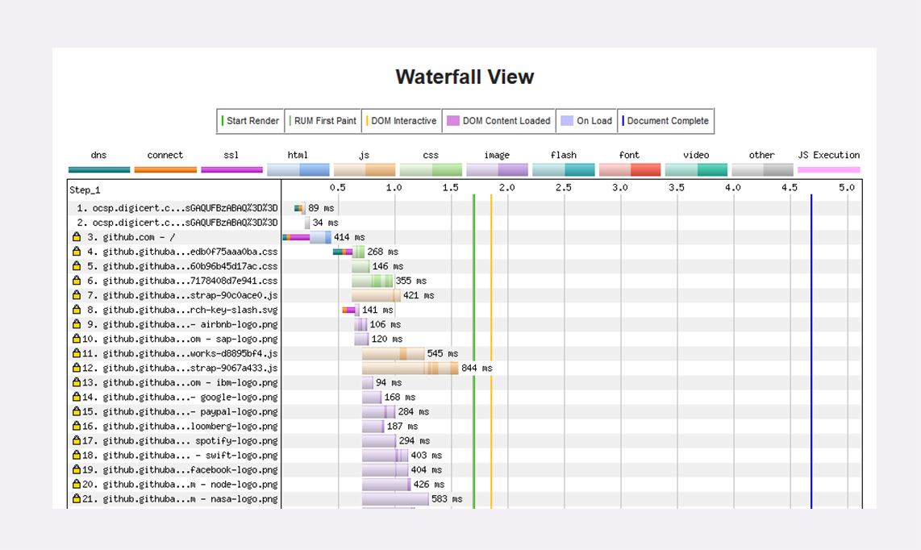921x550 pixels.
Task: Click the lock icon beside rch-key-slash.svg
Action: click(x=77, y=310)
